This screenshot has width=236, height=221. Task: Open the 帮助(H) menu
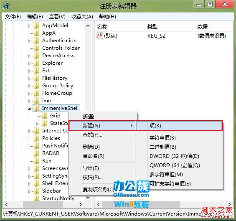tap(107, 17)
